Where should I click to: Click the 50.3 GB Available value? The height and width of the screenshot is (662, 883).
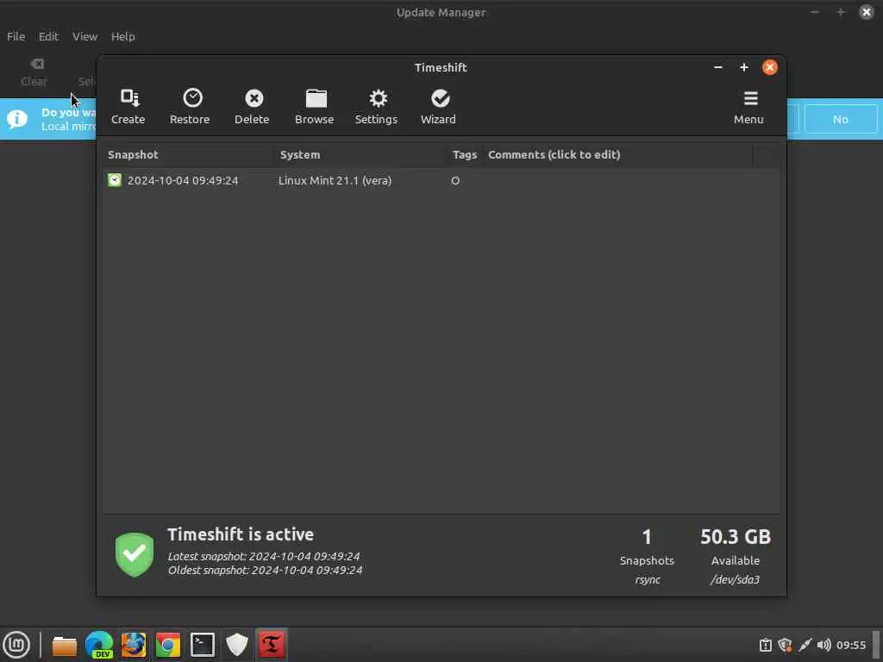(x=736, y=537)
